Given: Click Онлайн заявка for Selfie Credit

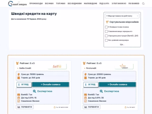Looking at the screenshot, I should (51, 85).
